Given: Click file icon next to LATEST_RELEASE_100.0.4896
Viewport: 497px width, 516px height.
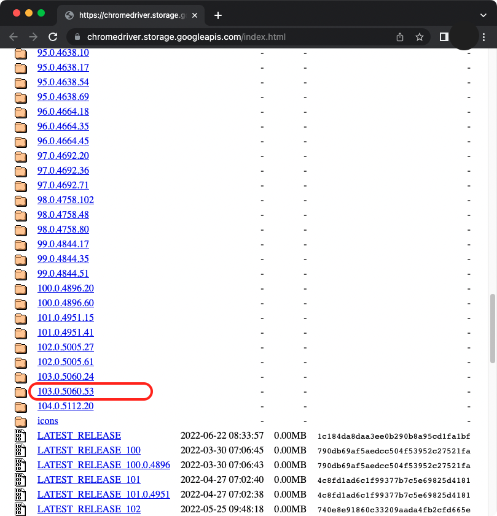Looking at the screenshot, I should (x=20, y=465).
